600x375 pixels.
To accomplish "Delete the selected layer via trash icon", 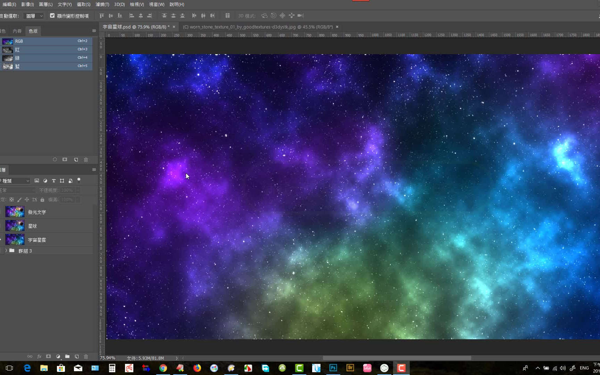I will (86, 357).
